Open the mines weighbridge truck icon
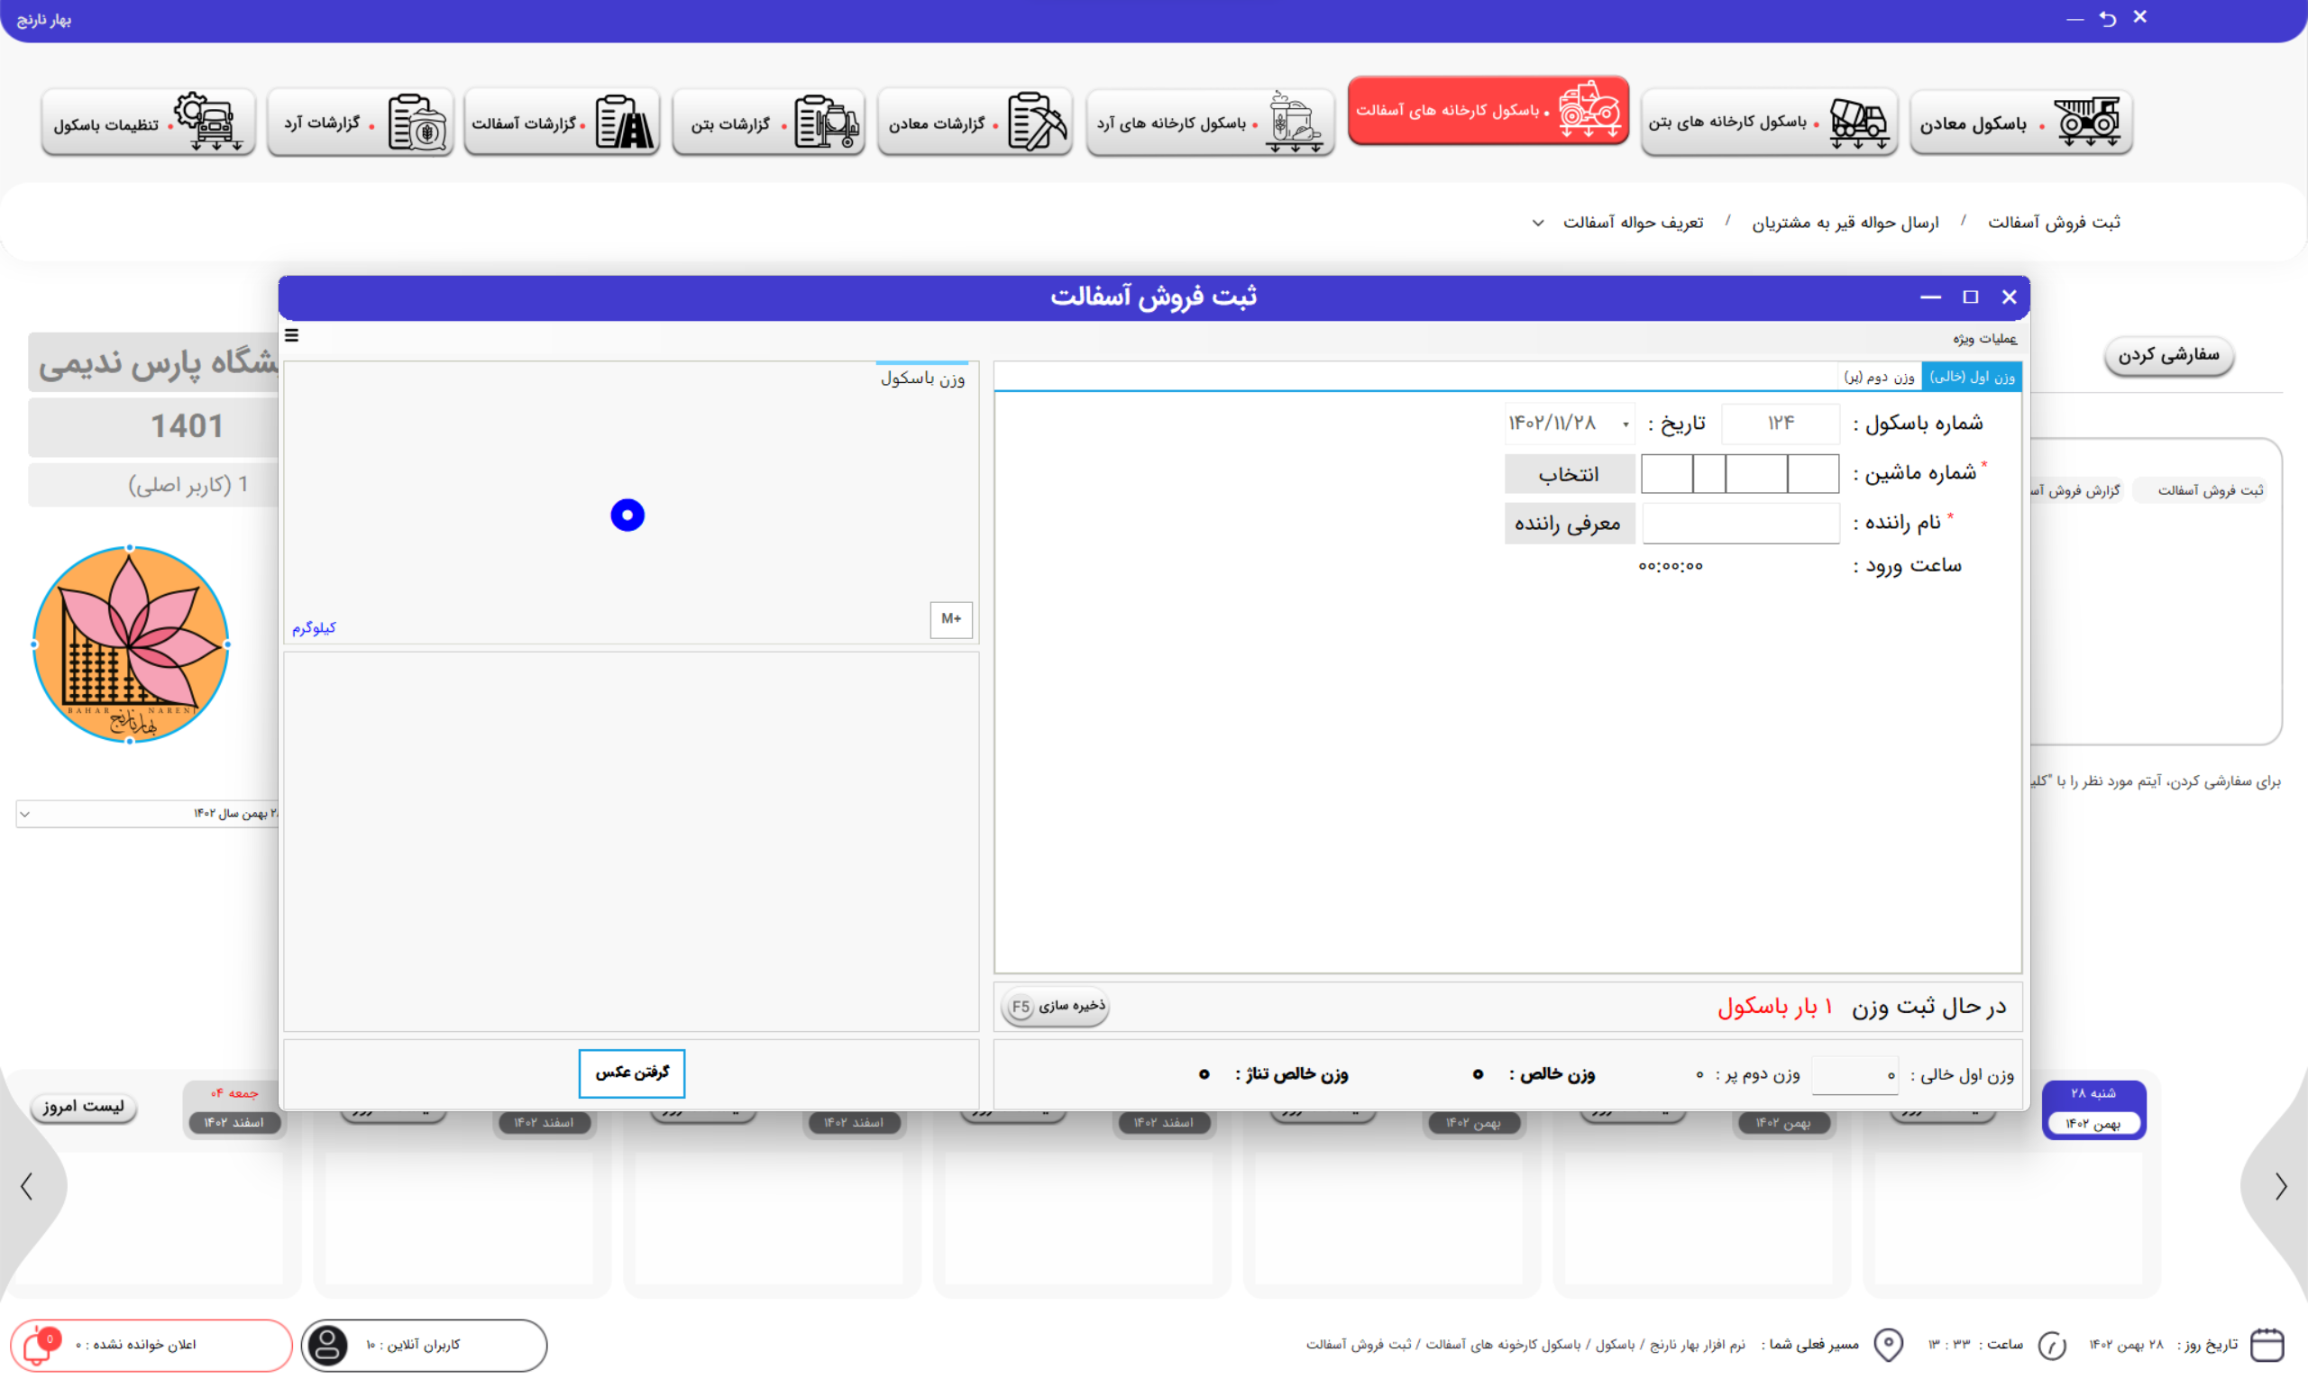Image resolution: width=2308 pixels, height=1388 pixels. [x=2089, y=122]
